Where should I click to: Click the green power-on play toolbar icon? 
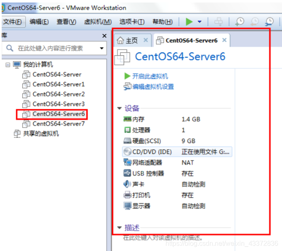tap(189, 22)
